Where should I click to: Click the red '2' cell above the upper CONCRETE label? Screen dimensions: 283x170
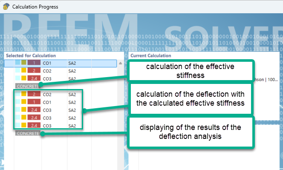(34, 71)
